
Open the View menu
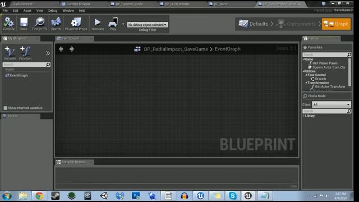(40, 11)
